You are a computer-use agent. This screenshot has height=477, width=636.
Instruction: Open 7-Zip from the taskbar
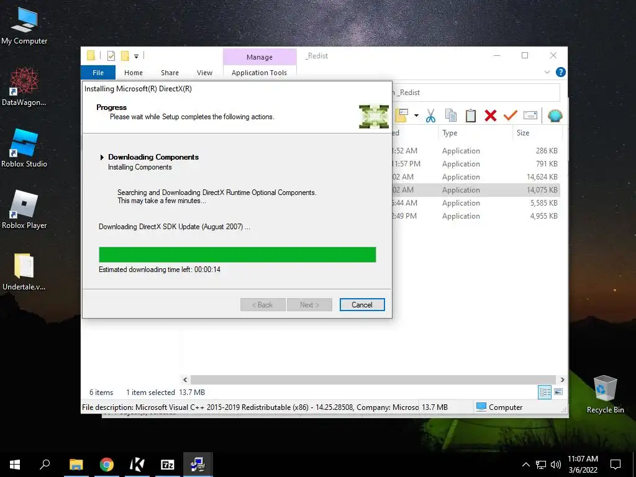(168, 464)
